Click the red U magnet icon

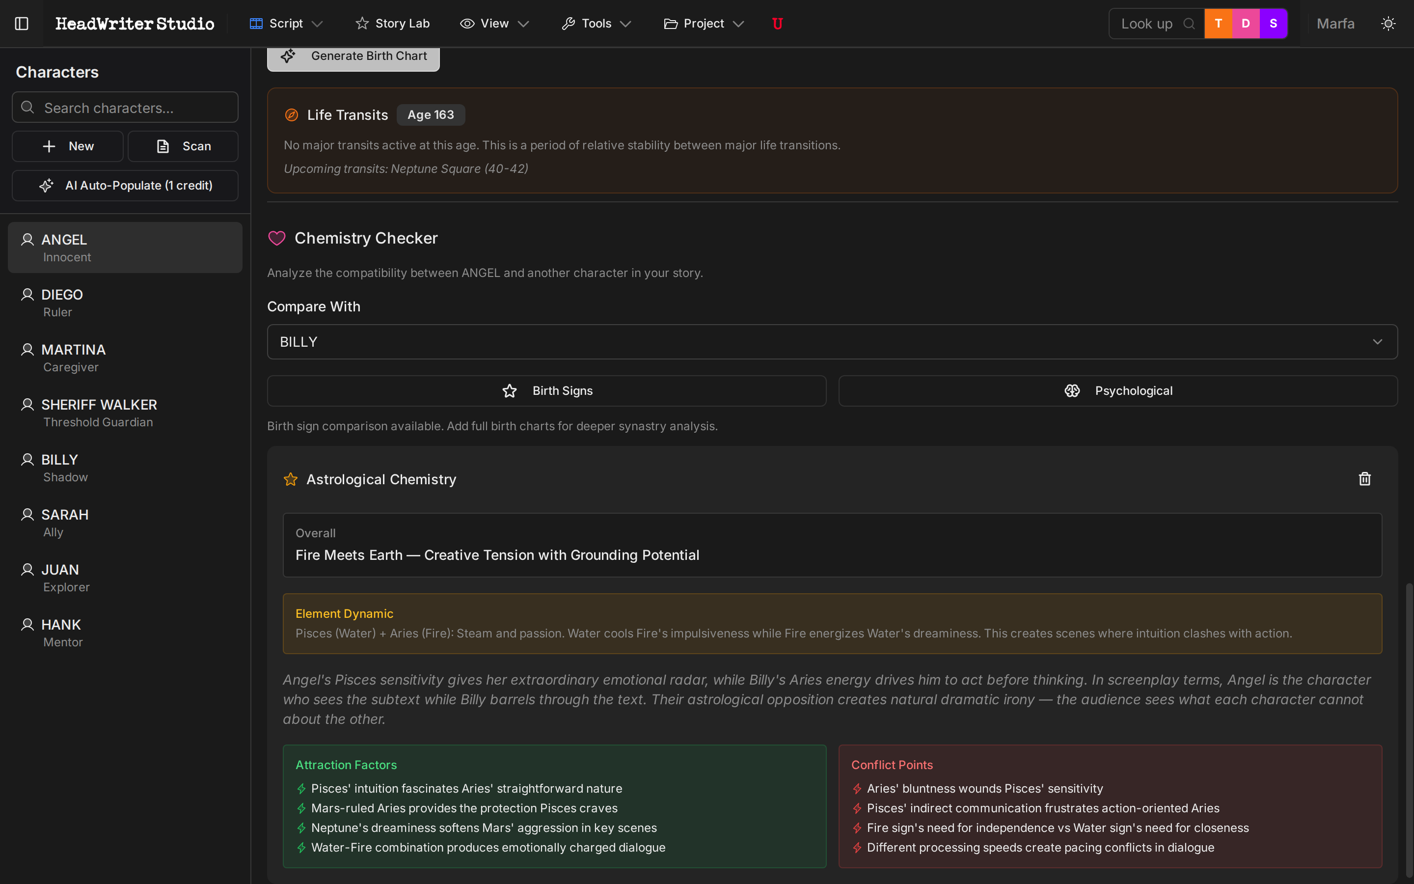click(777, 24)
